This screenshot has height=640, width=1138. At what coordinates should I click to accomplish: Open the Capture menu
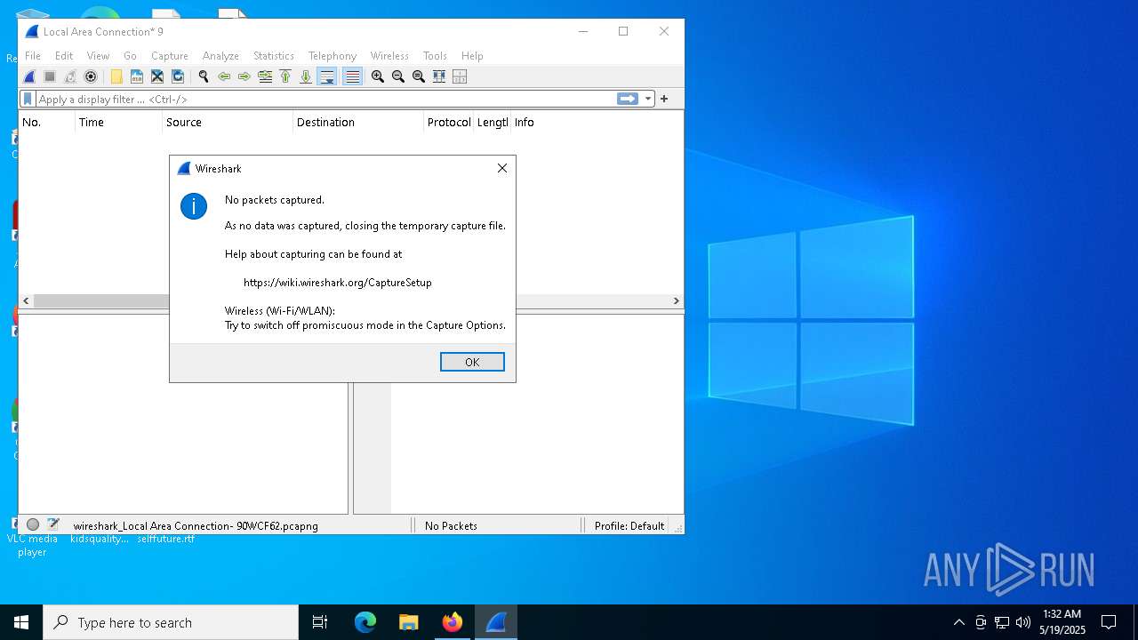pos(169,55)
